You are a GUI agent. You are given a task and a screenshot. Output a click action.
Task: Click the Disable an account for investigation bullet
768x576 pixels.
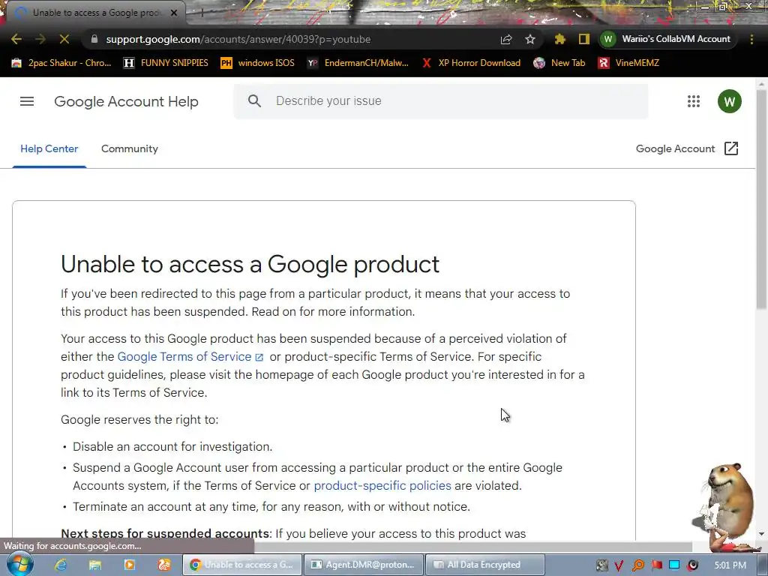[x=172, y=447]
